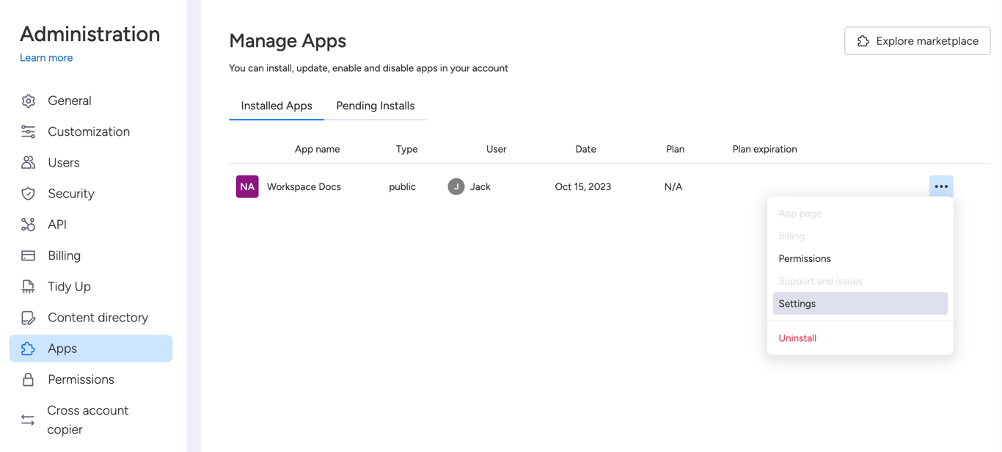Open Content directory from its sidebar icon
This screenshot has height=452, width=1002.
click(28, 317)
